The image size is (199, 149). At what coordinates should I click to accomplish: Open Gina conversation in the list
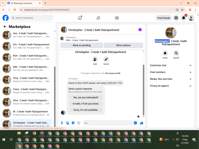tap(27, 102)
